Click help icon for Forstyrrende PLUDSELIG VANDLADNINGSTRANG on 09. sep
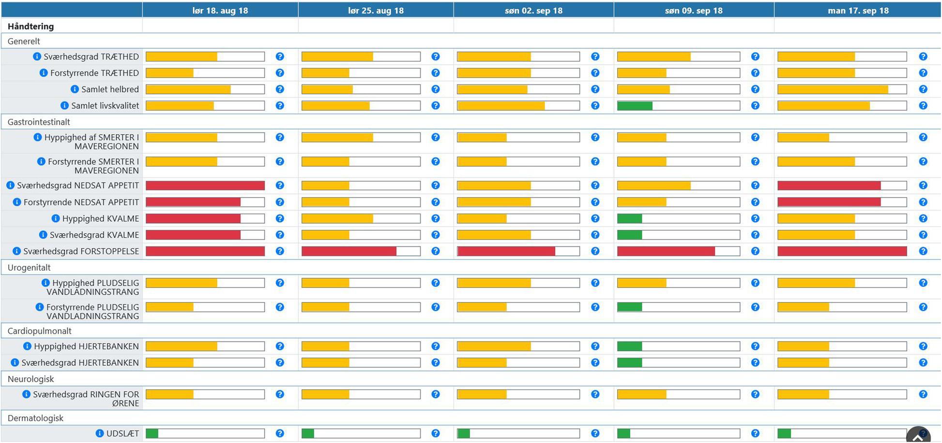This screenshot has height=443, width=942. [x=755, y=307]
